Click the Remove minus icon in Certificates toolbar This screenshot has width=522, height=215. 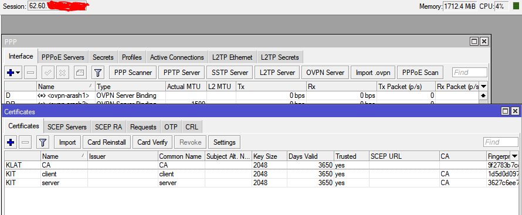25,142
